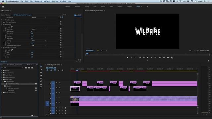
Task: Select the Pen tool in tools panel
Action: click(41, 81)
